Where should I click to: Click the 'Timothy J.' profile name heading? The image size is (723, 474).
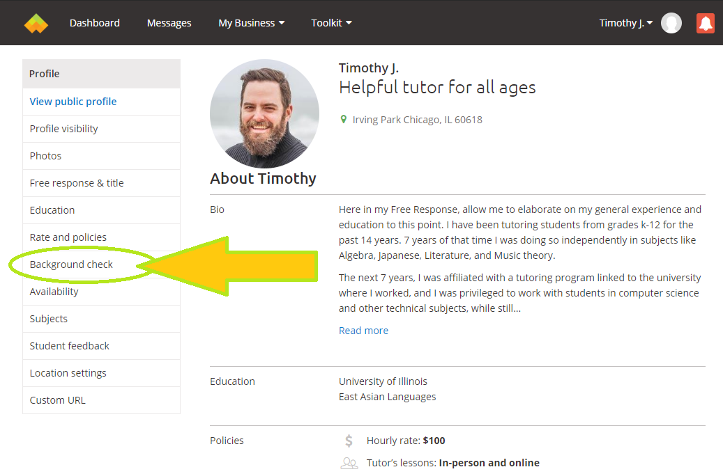point(368,68)
